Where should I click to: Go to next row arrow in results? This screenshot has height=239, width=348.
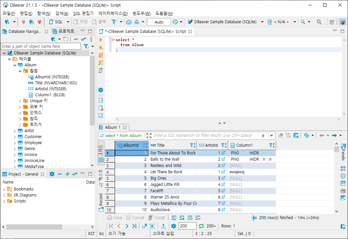point(127,226)
